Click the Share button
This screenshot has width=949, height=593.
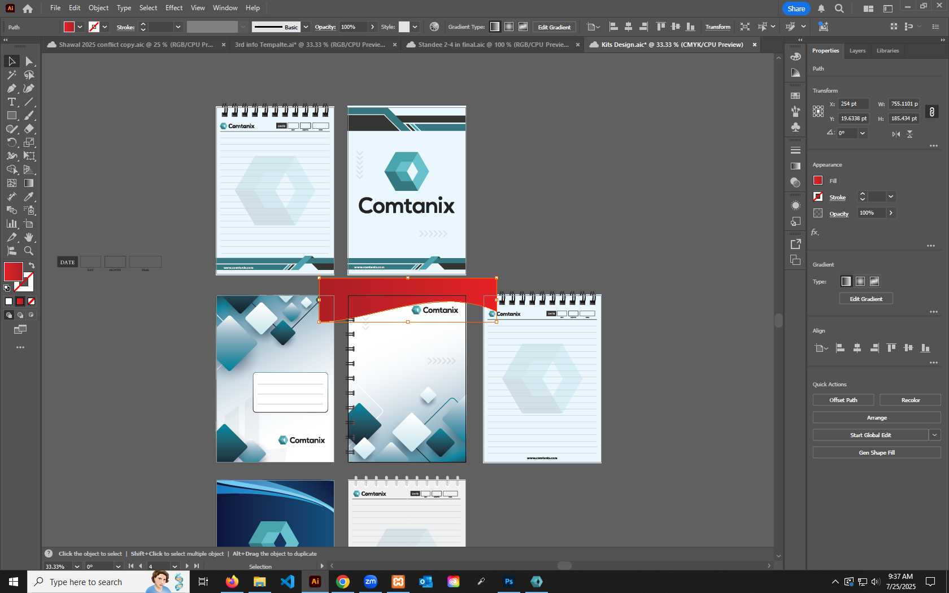click(x=796, y=8)
